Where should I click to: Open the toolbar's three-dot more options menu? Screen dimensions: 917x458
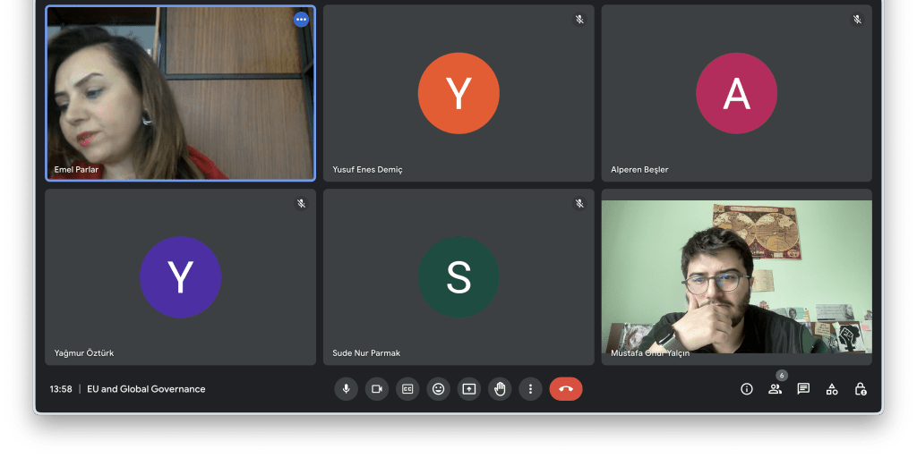530,389
